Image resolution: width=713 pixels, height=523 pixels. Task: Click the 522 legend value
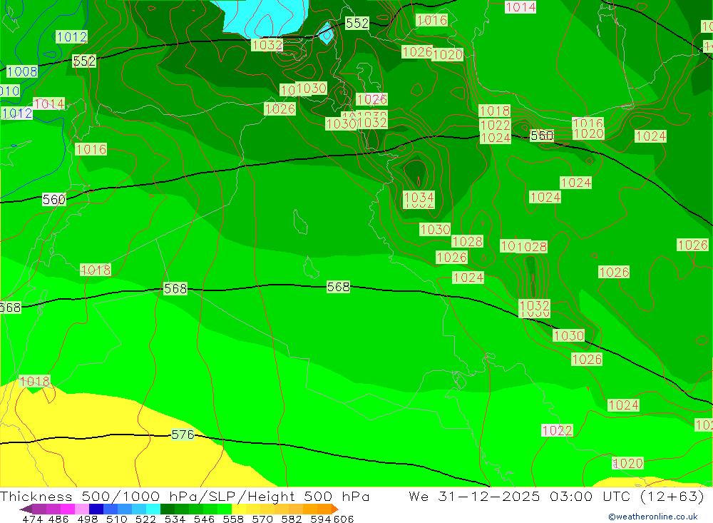(x=145, y=519)
